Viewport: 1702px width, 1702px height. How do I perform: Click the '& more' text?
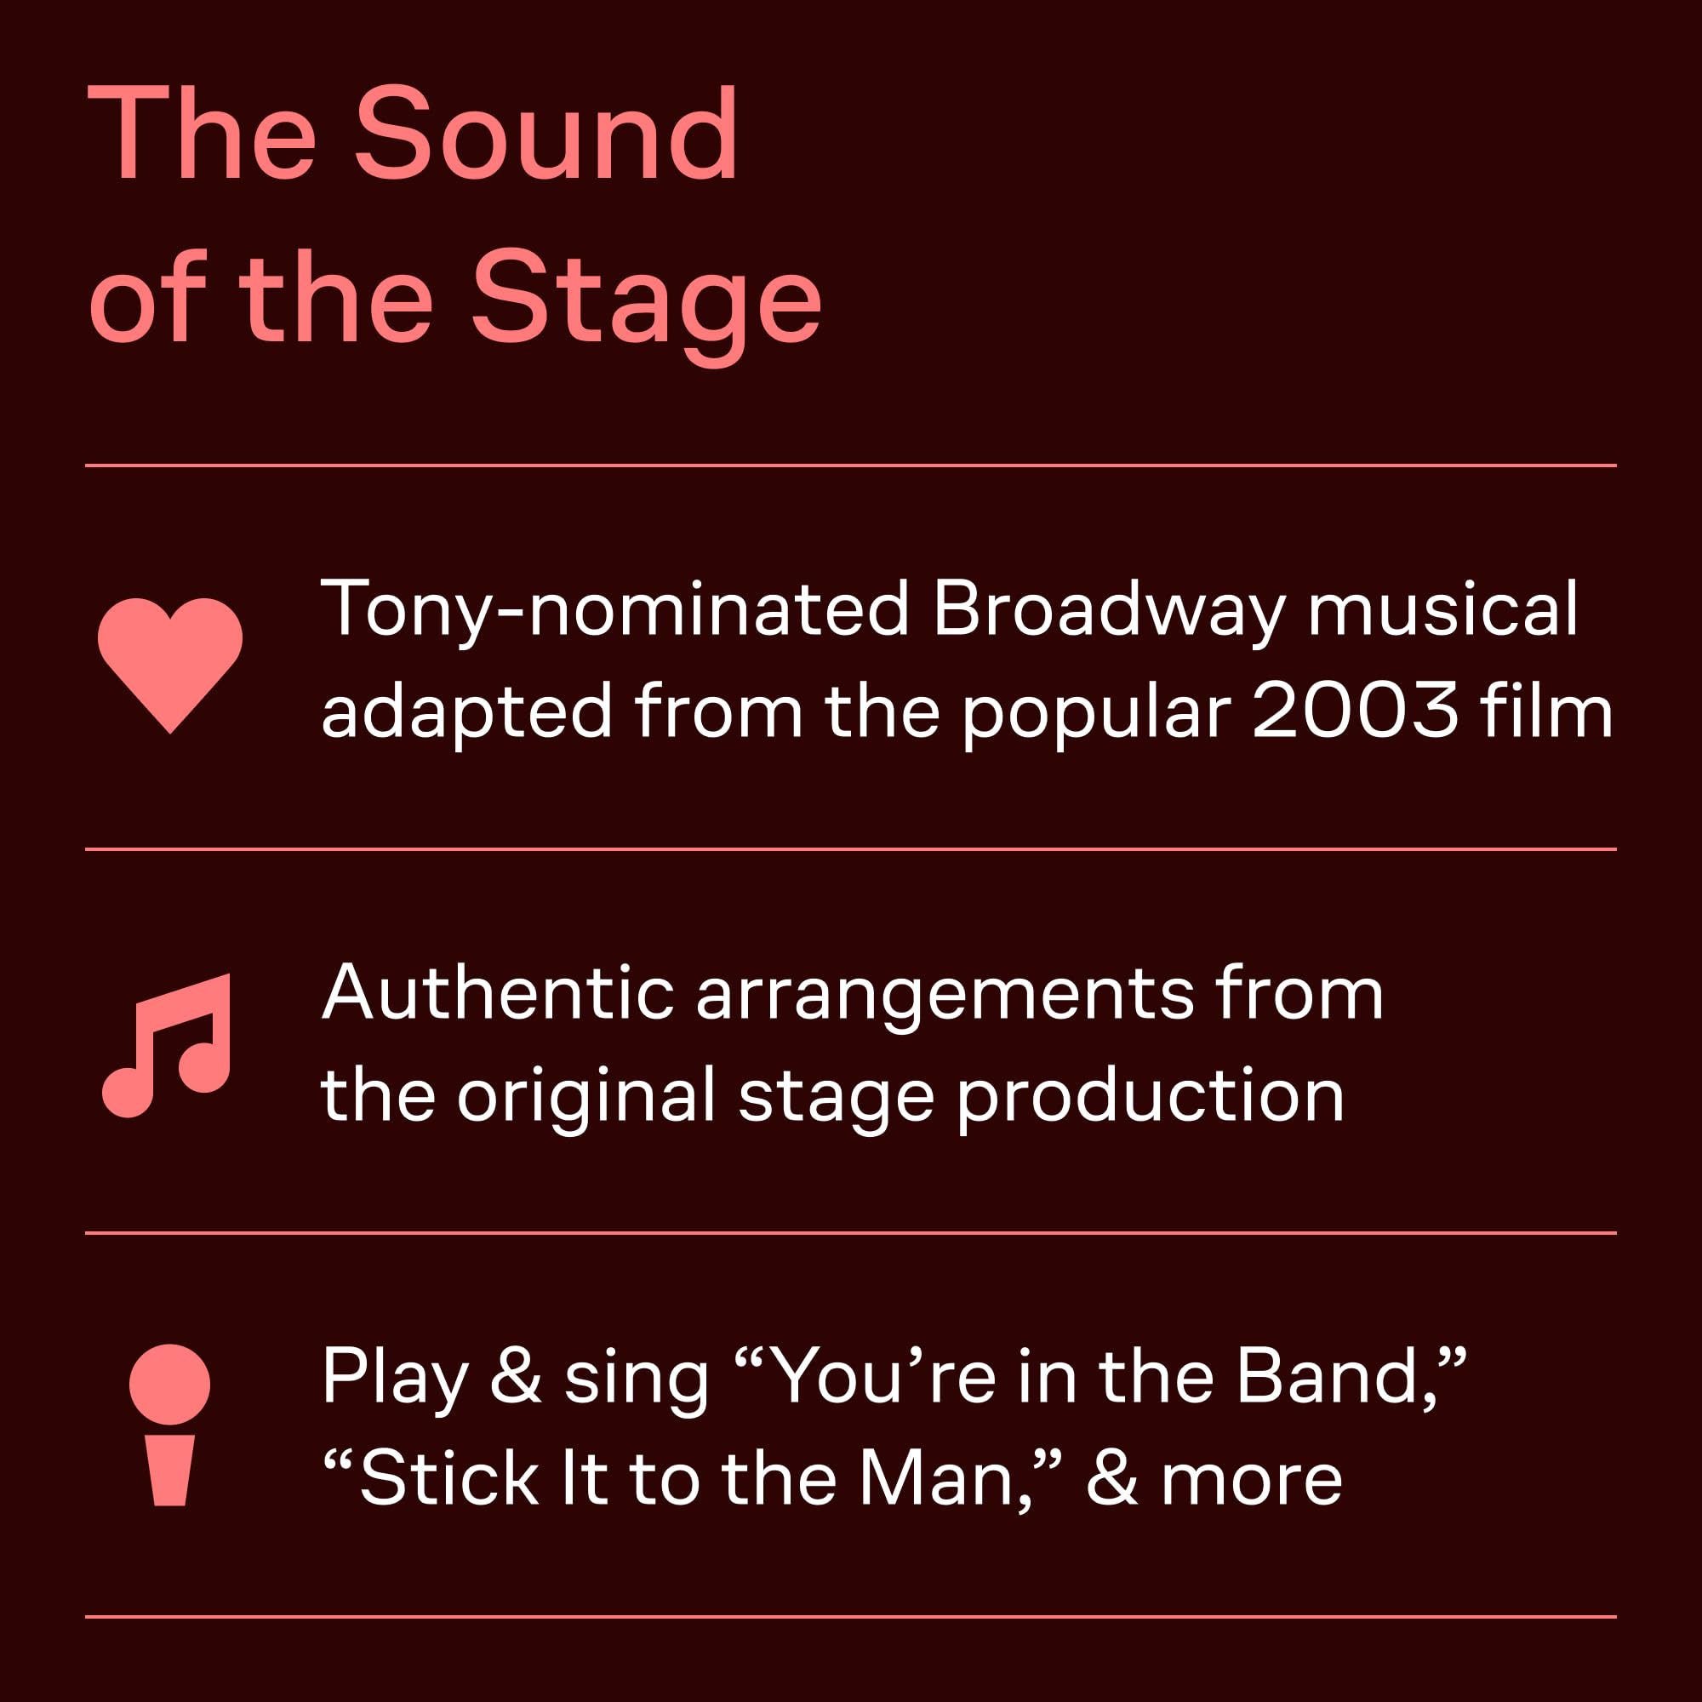[x=1213, y=1478]
